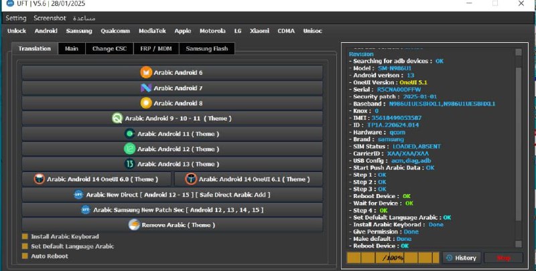Click the Android 12 theme icon
The width and height of the screenshot is (536, 271).
tap(129, 149)
